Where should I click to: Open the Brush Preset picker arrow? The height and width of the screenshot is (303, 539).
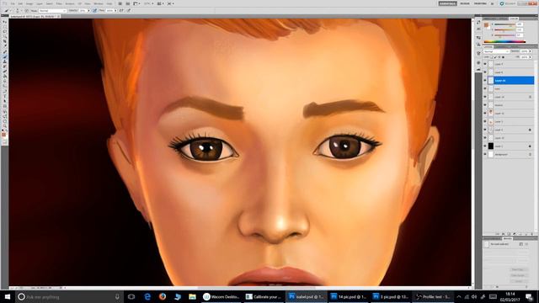21,11
